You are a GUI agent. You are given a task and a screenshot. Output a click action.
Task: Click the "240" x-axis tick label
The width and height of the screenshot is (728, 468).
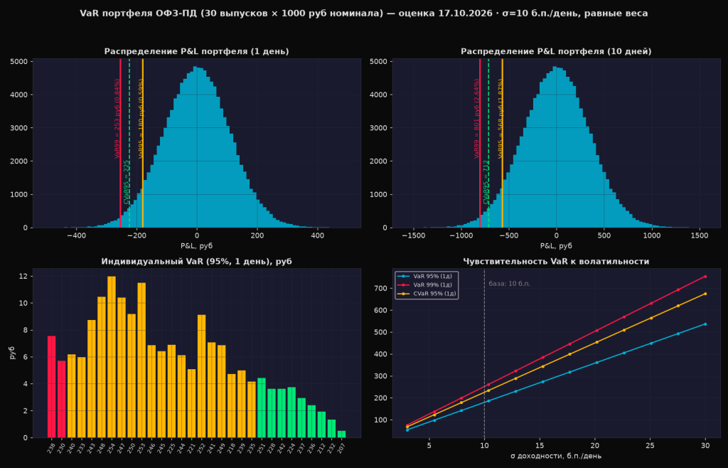(70, 447)
